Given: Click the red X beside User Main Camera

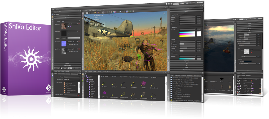Looking at the screenshot, I should [x=78, y=95].
